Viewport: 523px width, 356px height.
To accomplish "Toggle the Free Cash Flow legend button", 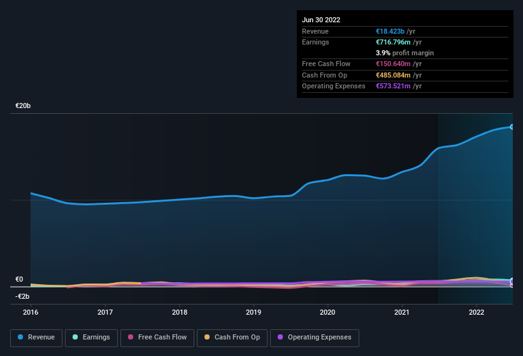I will (157, 338).
